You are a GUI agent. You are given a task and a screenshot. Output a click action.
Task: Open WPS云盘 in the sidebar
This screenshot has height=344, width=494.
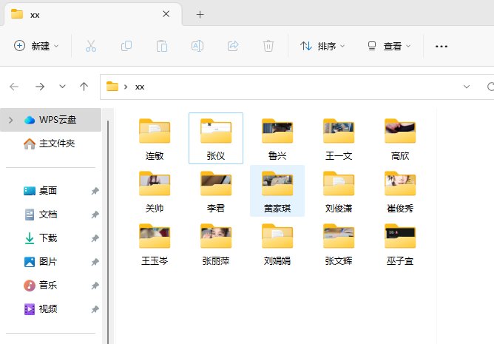(x=50, y=120)
